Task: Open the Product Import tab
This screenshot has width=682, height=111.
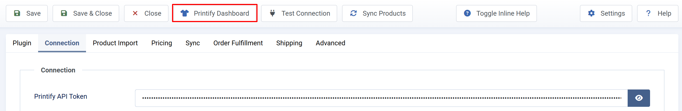Action: tap(115, 43)
